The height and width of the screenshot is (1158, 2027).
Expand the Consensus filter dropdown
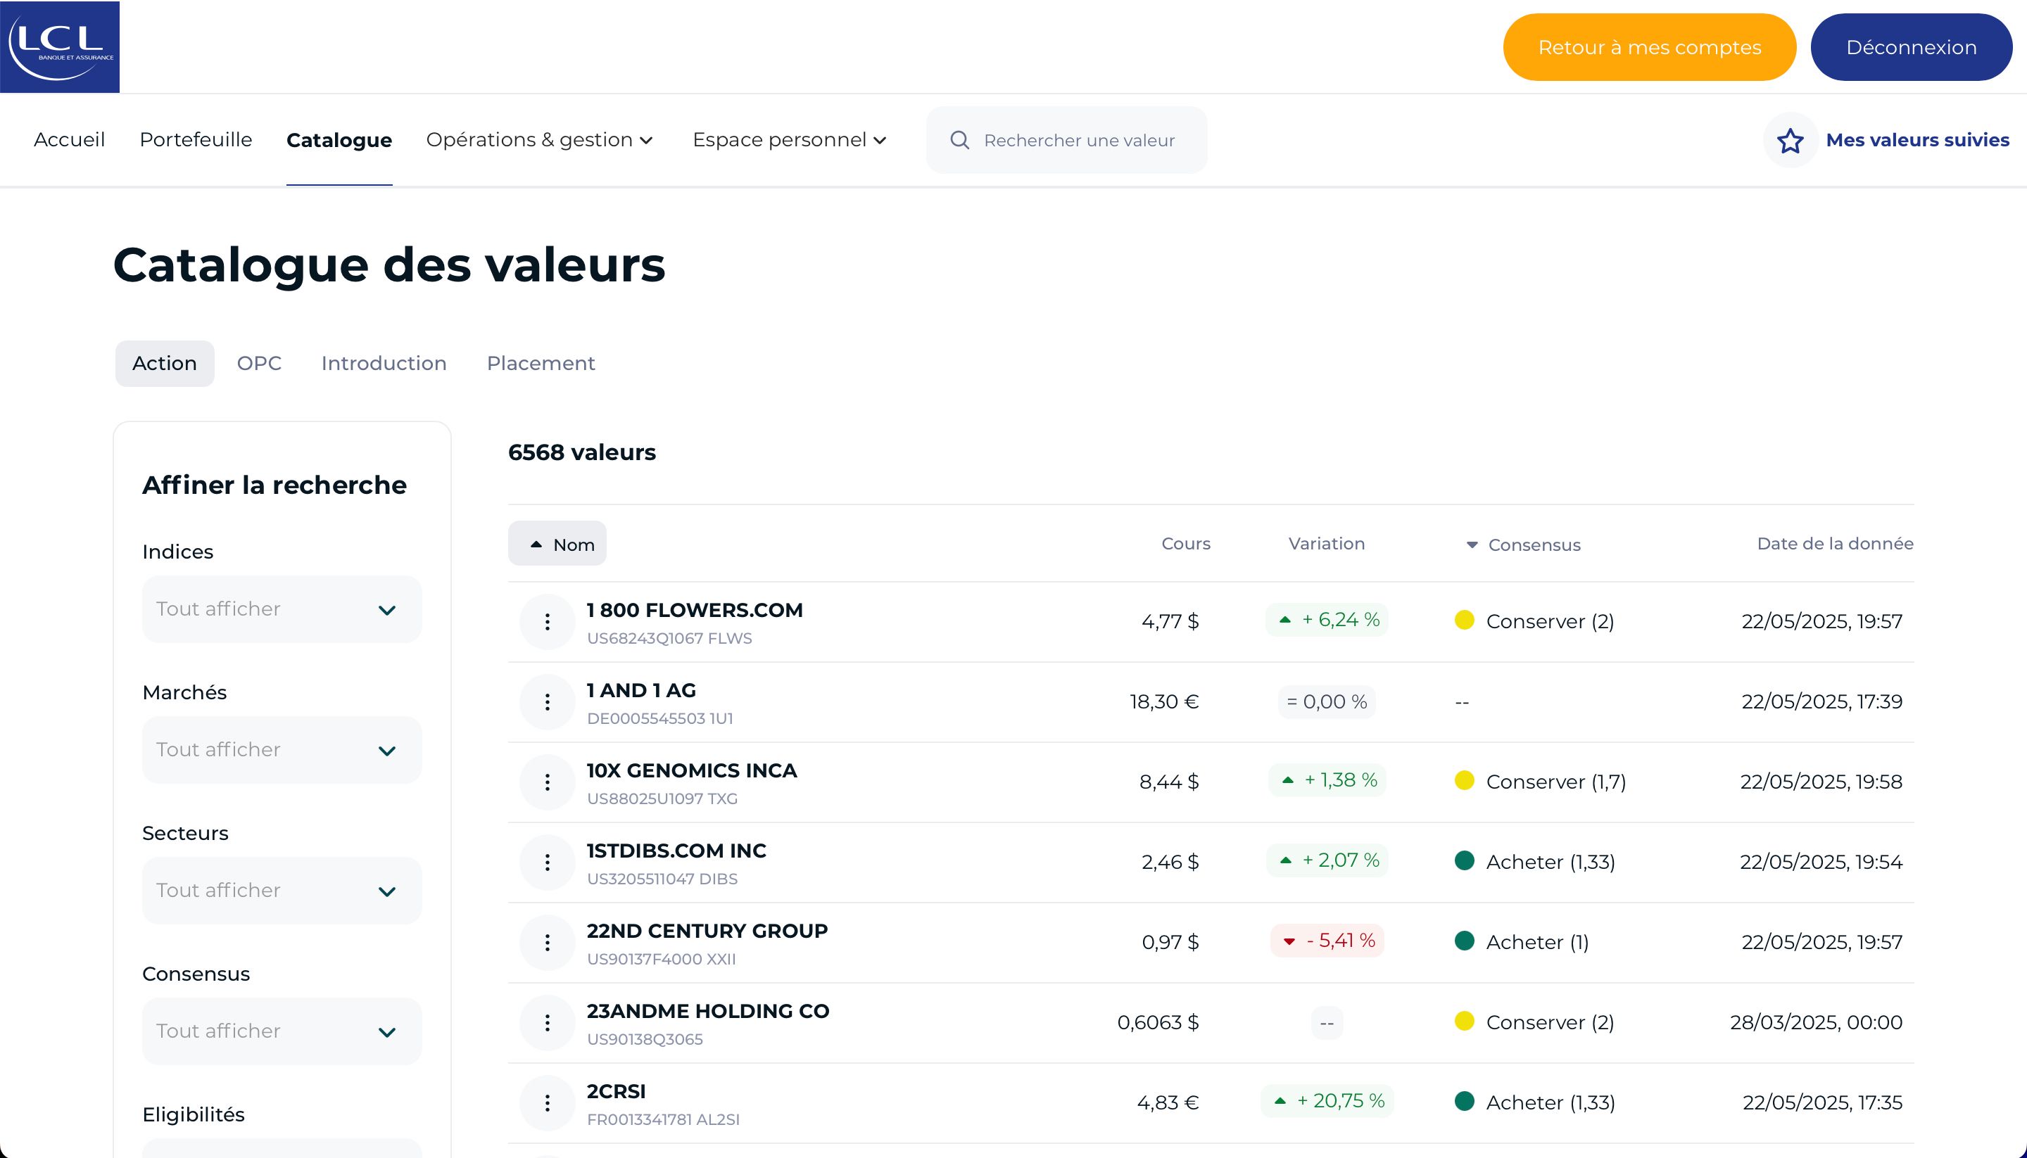click(x=282, y=1031)
